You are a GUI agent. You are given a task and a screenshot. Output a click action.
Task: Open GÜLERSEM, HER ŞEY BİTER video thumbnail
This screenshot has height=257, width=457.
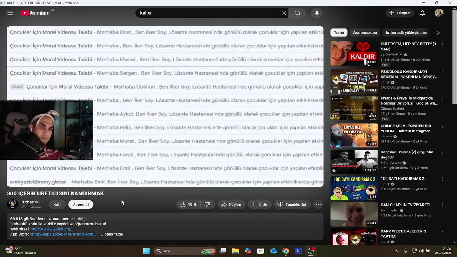click(x=354, y=54)
